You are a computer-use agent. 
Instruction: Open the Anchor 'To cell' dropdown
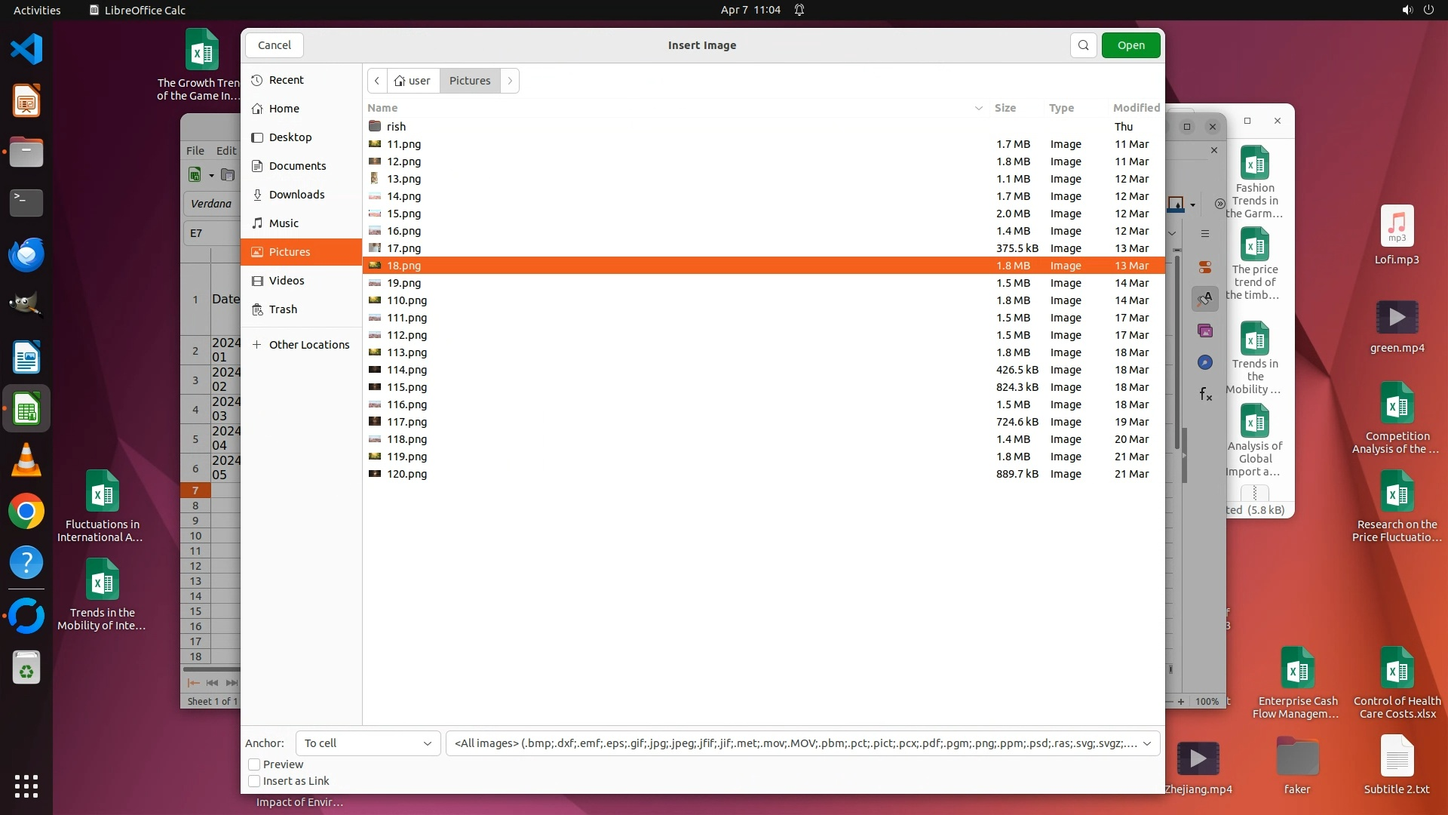(x=367, y=743)
